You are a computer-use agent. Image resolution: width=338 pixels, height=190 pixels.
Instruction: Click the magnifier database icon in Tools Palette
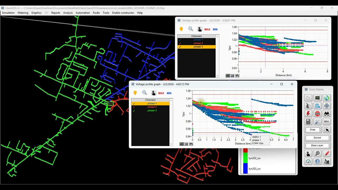click(317, 153)
